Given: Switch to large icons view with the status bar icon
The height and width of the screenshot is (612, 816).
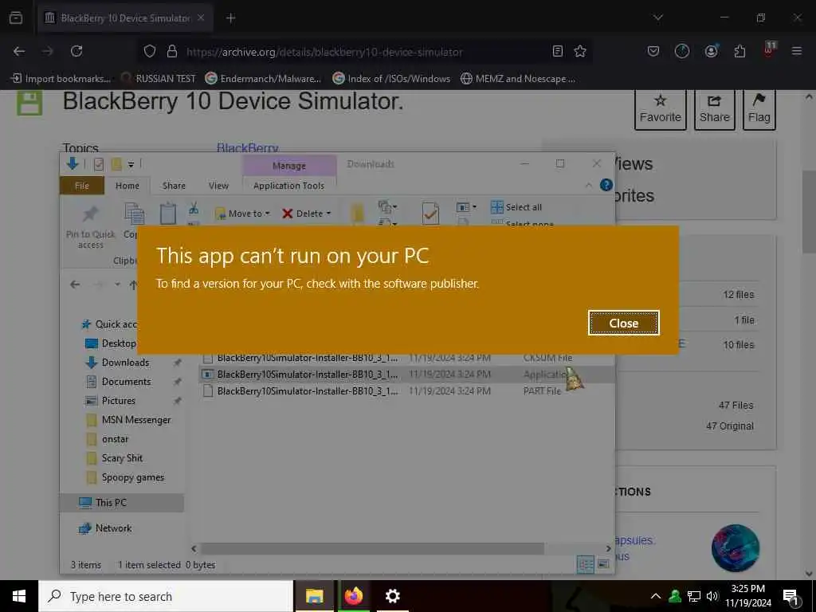Looking at the screenshot, I should (603, 565).
